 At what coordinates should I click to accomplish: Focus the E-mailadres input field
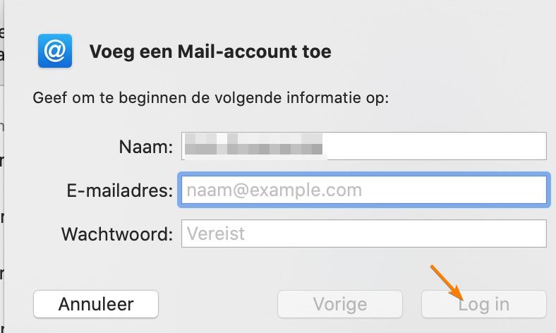tap(364, 190)
